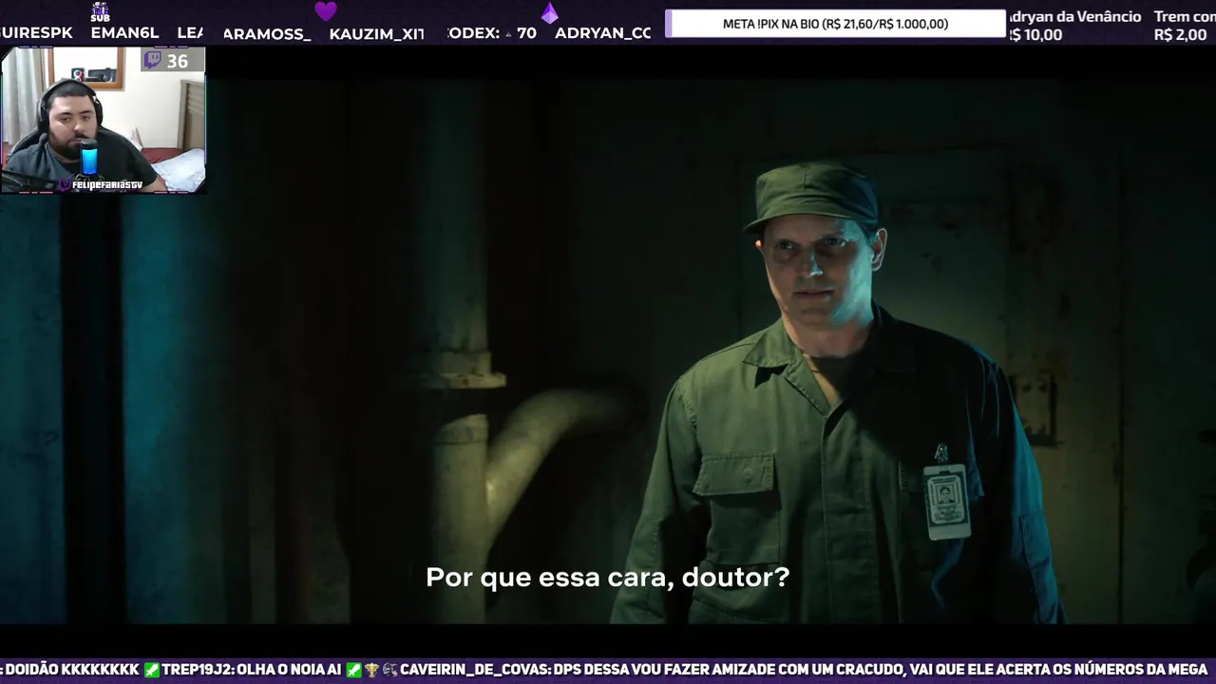
Task: Click the username ADRYAN_CC
Action: (x=602, y=33)
